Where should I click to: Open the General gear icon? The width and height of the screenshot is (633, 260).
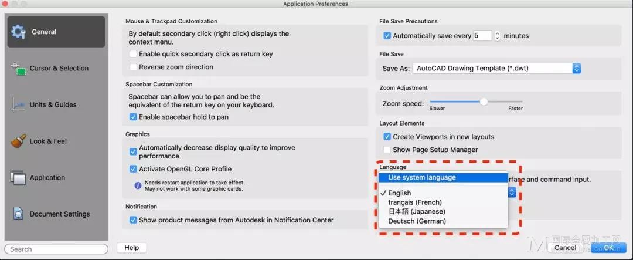point(18,32)
